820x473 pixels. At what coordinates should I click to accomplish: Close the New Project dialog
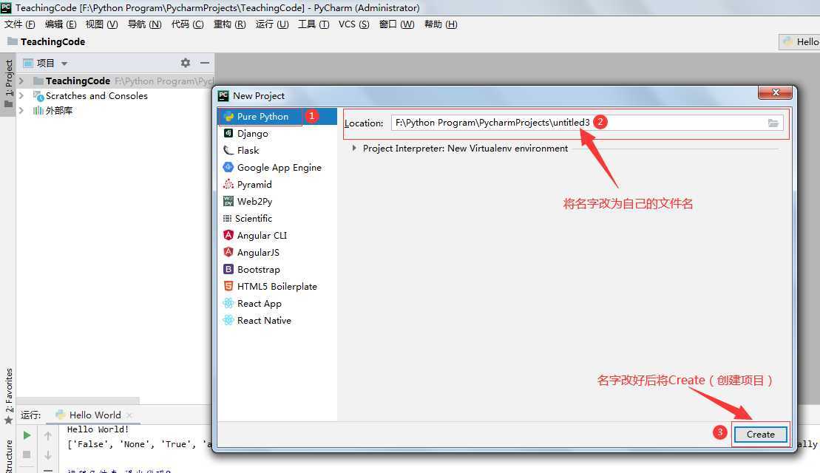pos(776,92)
